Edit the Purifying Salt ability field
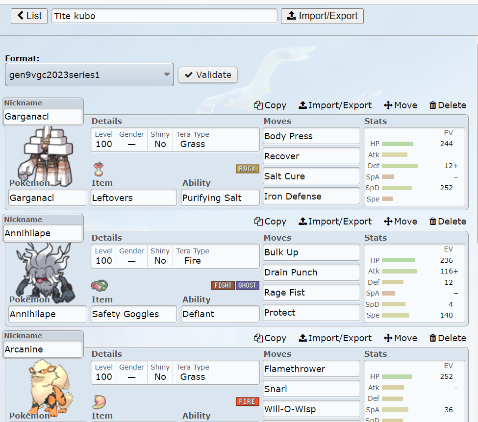The height and width of the screenshot is (422, 478). click(x=220, y=198)
